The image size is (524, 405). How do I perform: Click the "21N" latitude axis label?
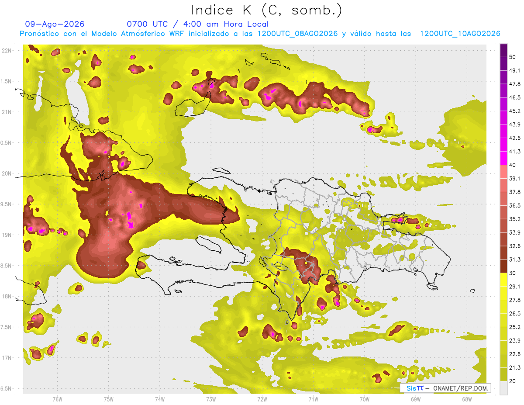[x=7, y=112]
